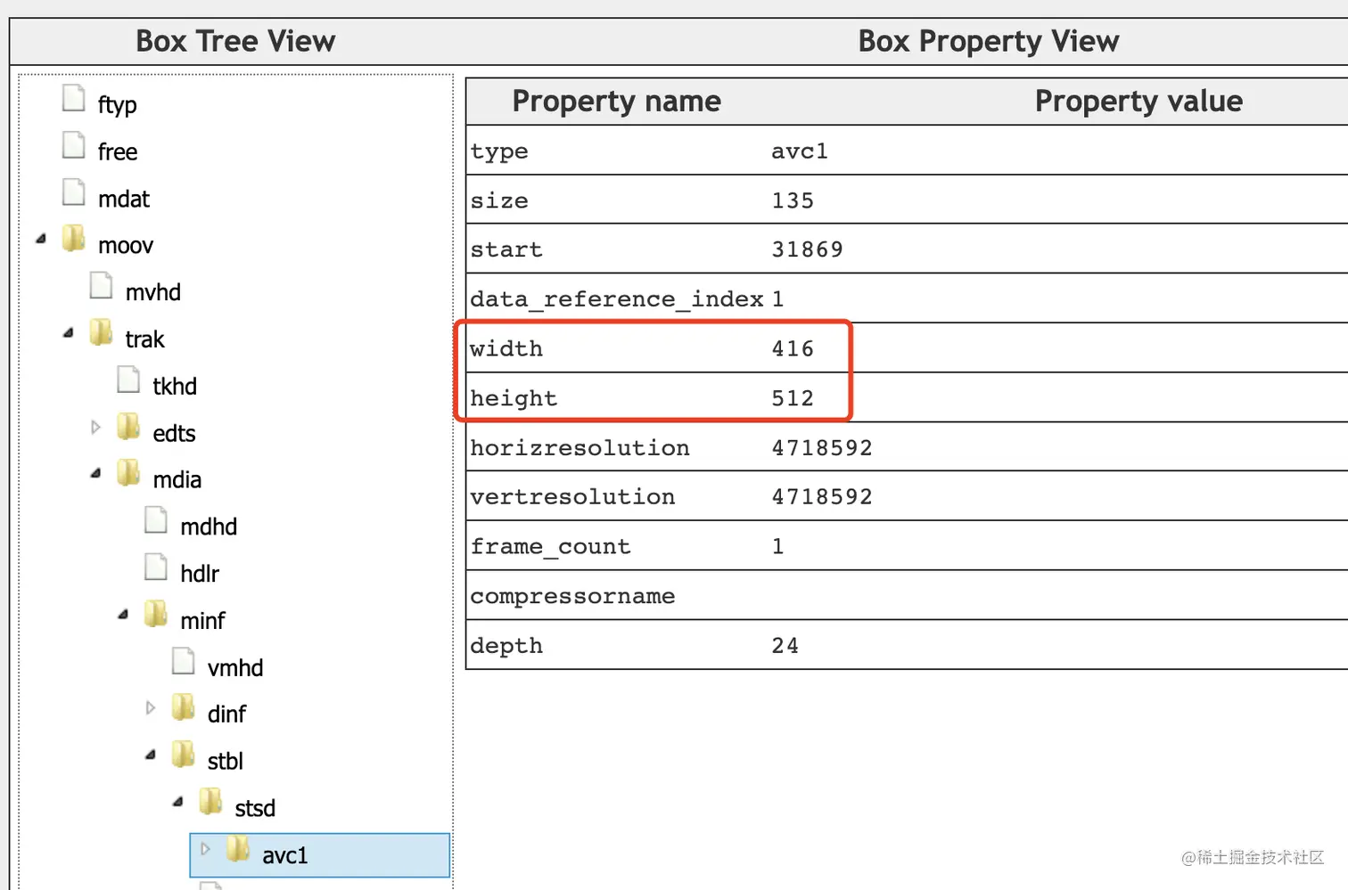Click the height value 512

[793, 398]
